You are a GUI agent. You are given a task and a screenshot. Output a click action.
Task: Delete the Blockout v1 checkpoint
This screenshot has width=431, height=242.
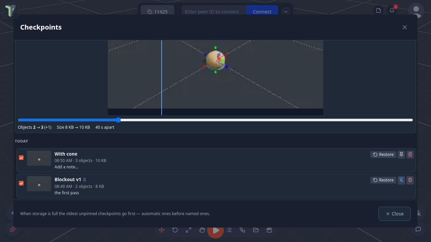(x=410, y=180)
